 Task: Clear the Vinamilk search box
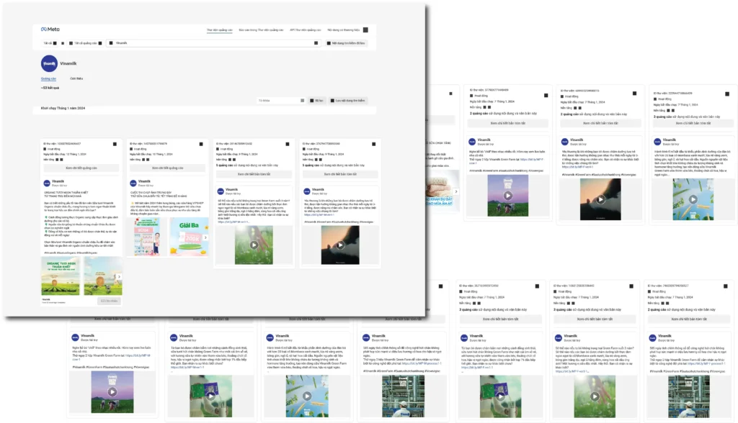click(x=316, y=43)
